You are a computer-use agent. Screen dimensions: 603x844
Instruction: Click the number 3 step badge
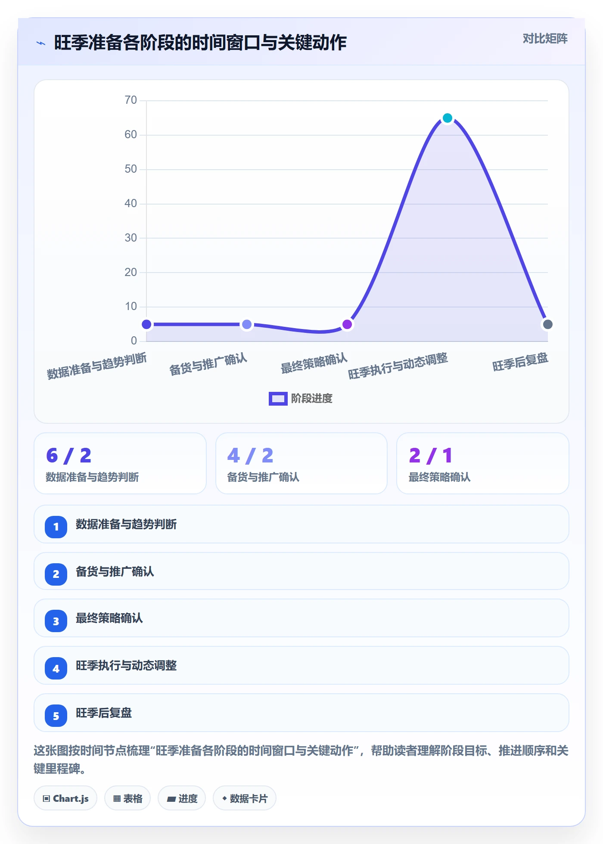(x=56, y=621)
